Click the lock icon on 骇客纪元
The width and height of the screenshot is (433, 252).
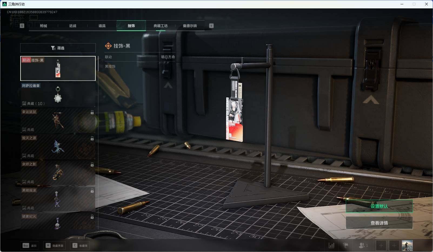tap(92, 217)
